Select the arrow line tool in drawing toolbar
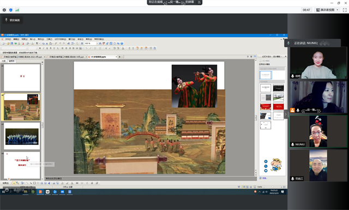The height and width of the screenshot is (210, 349). point(31,183)
